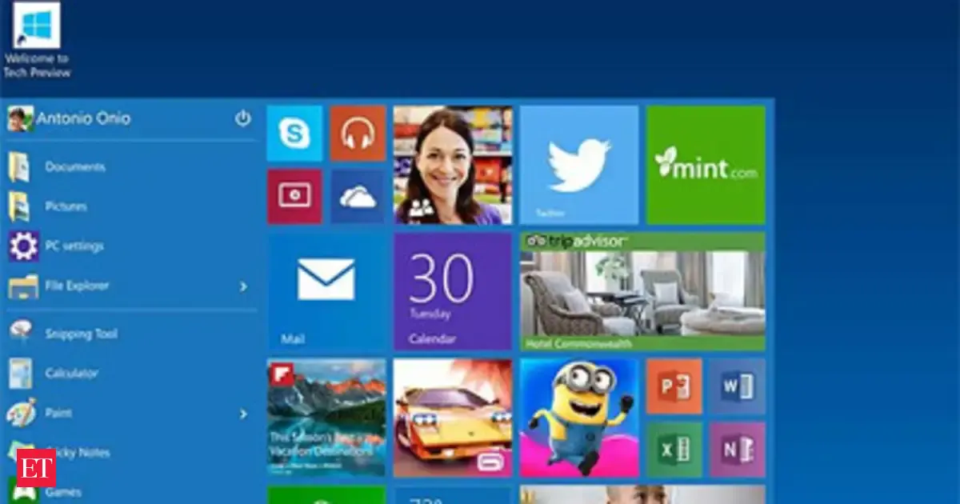Image resolution: width=960 pixels, height=504 pixels.
Task: Open the Skype tile
Action: tap(294, 134)
